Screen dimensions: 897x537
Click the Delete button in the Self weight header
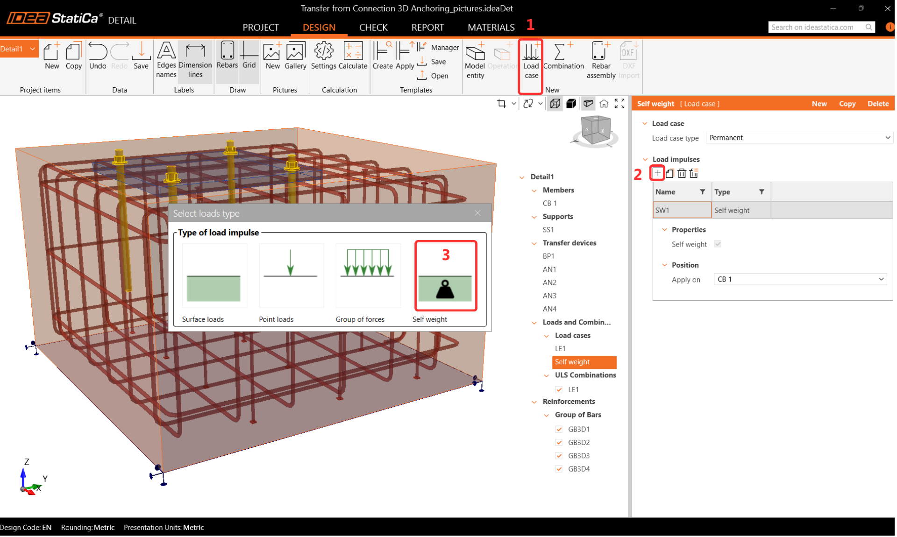pyautogui.click(x=877, y=104)
